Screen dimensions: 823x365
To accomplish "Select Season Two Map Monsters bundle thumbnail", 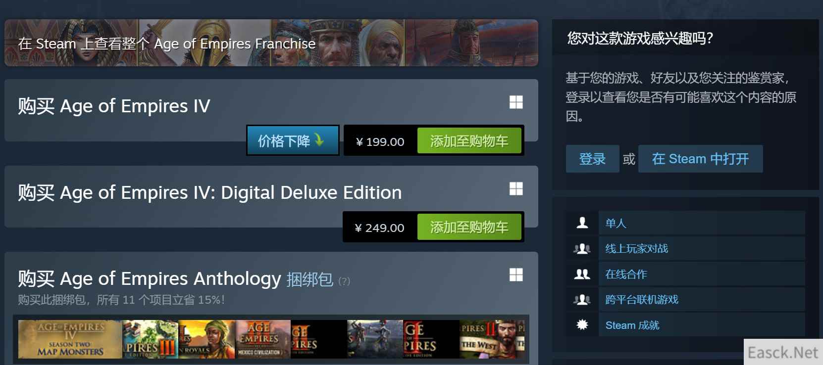I will [70, 339].
